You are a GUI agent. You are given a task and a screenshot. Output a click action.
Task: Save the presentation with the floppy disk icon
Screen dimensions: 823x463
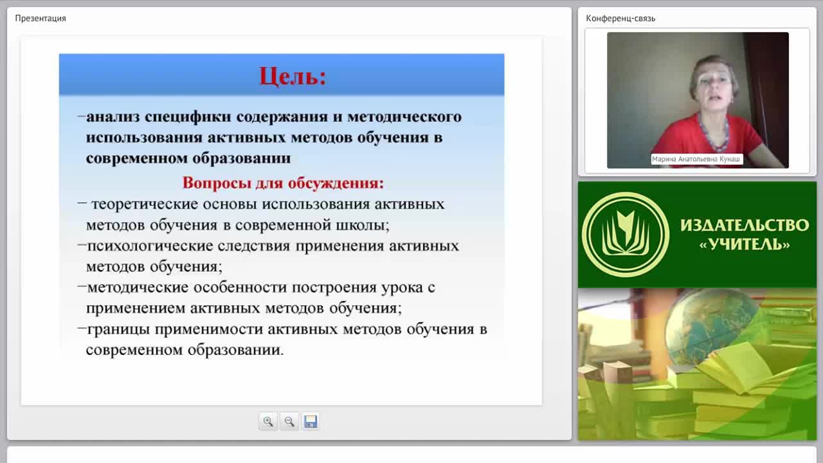(311, 422)
